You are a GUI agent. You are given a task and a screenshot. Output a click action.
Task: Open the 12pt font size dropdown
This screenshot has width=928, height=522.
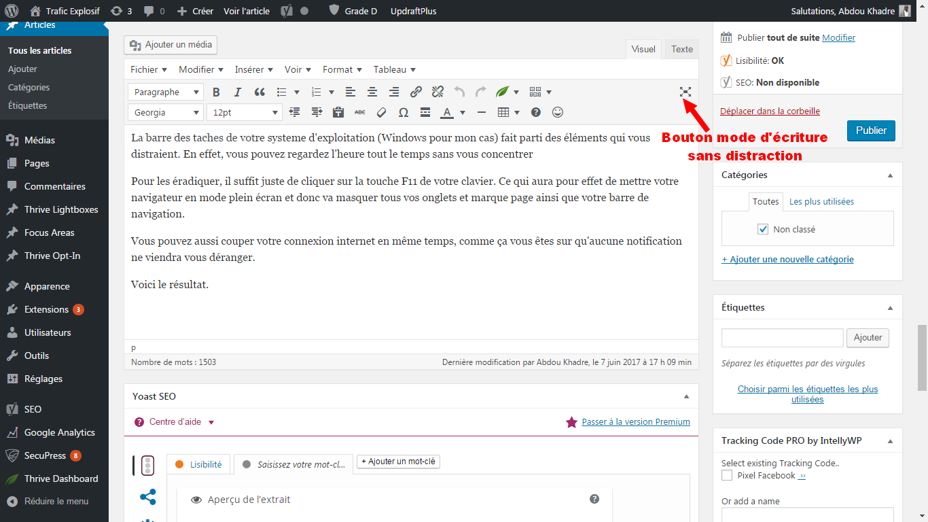pyautogui.click(x=245, y=113)
